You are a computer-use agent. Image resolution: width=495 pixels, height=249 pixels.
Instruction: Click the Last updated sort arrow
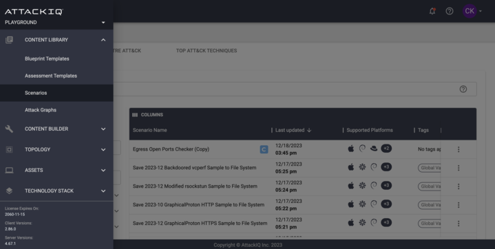coord(309,130)
